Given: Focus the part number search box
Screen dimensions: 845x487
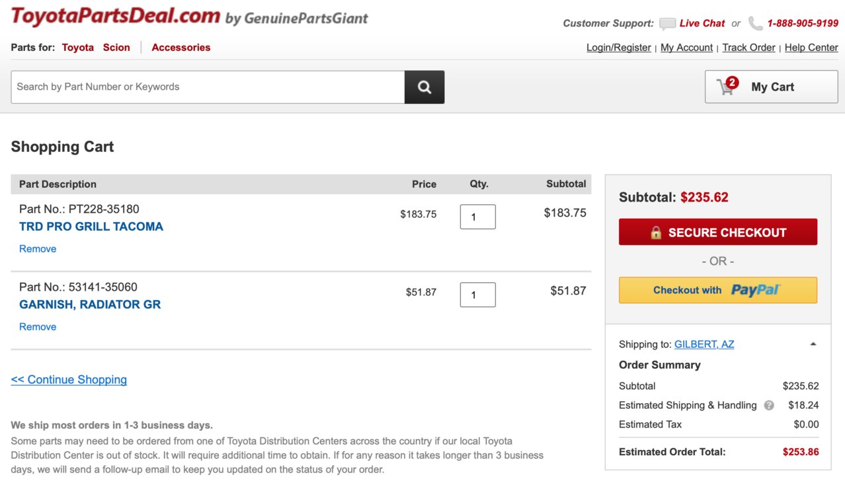Looking at the screenshot, I should click(208, 87).
